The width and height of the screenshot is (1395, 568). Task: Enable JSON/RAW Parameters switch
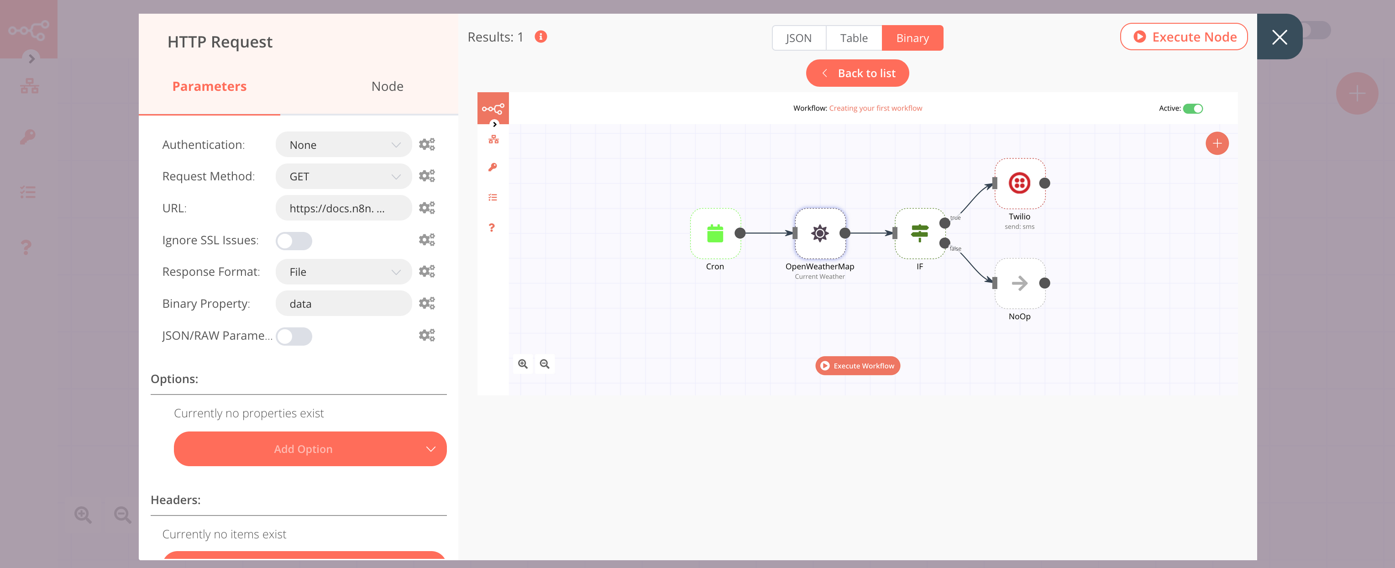[x=294, y=336]
